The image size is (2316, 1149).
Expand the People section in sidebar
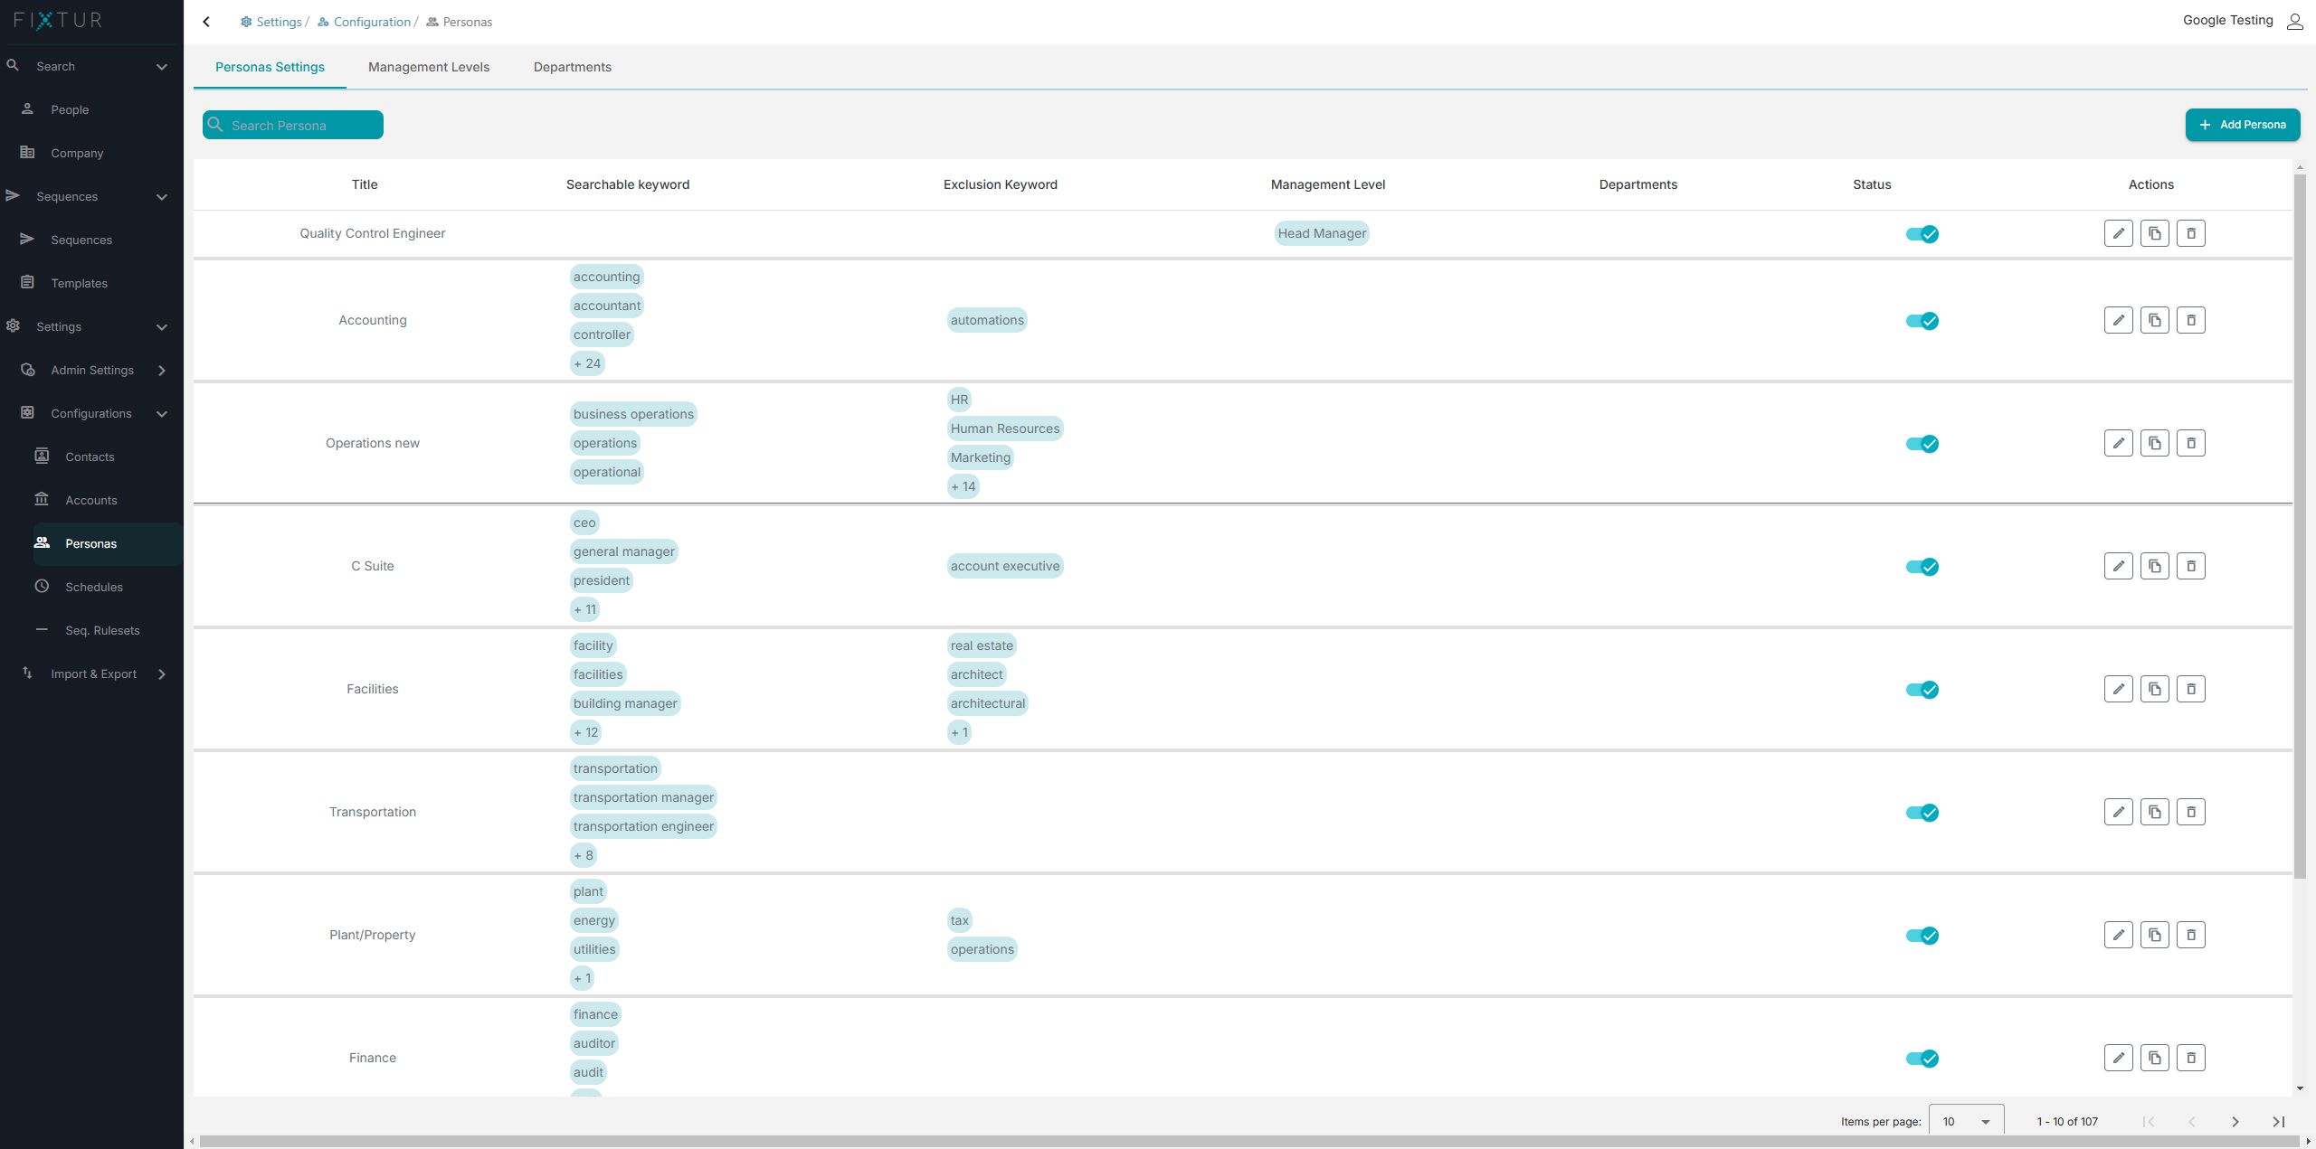coord(70,109)
